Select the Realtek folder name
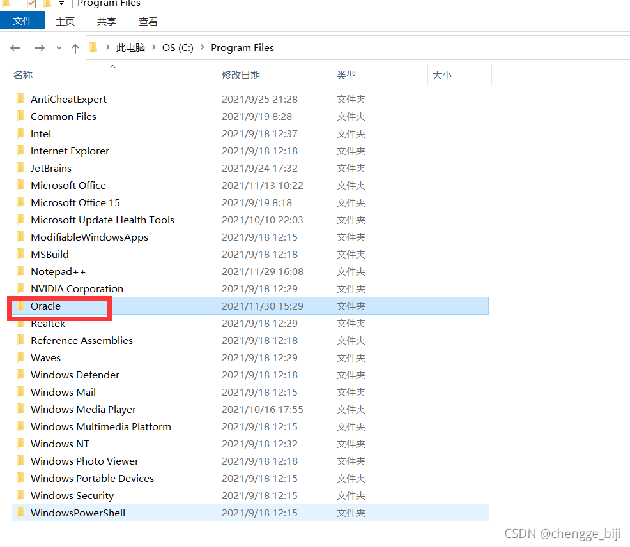 [48, 324]
